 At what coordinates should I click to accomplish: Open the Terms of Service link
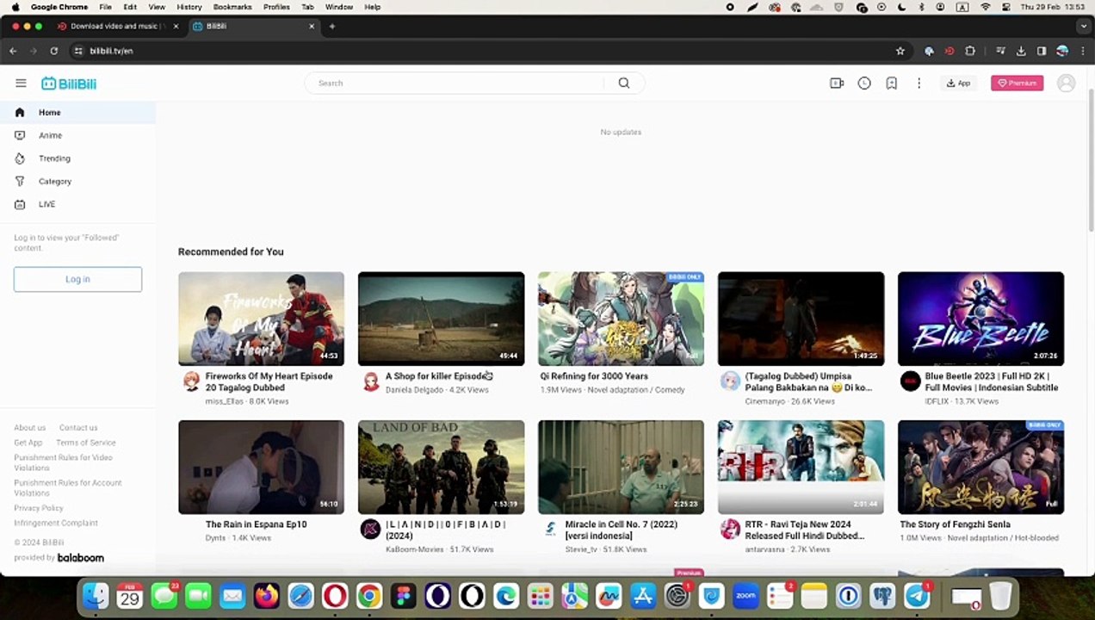(x=85, y=443)
